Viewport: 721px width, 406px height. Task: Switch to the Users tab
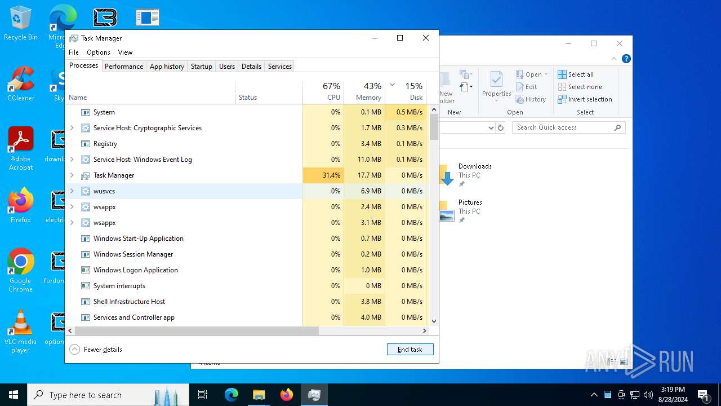click(227, 67)
